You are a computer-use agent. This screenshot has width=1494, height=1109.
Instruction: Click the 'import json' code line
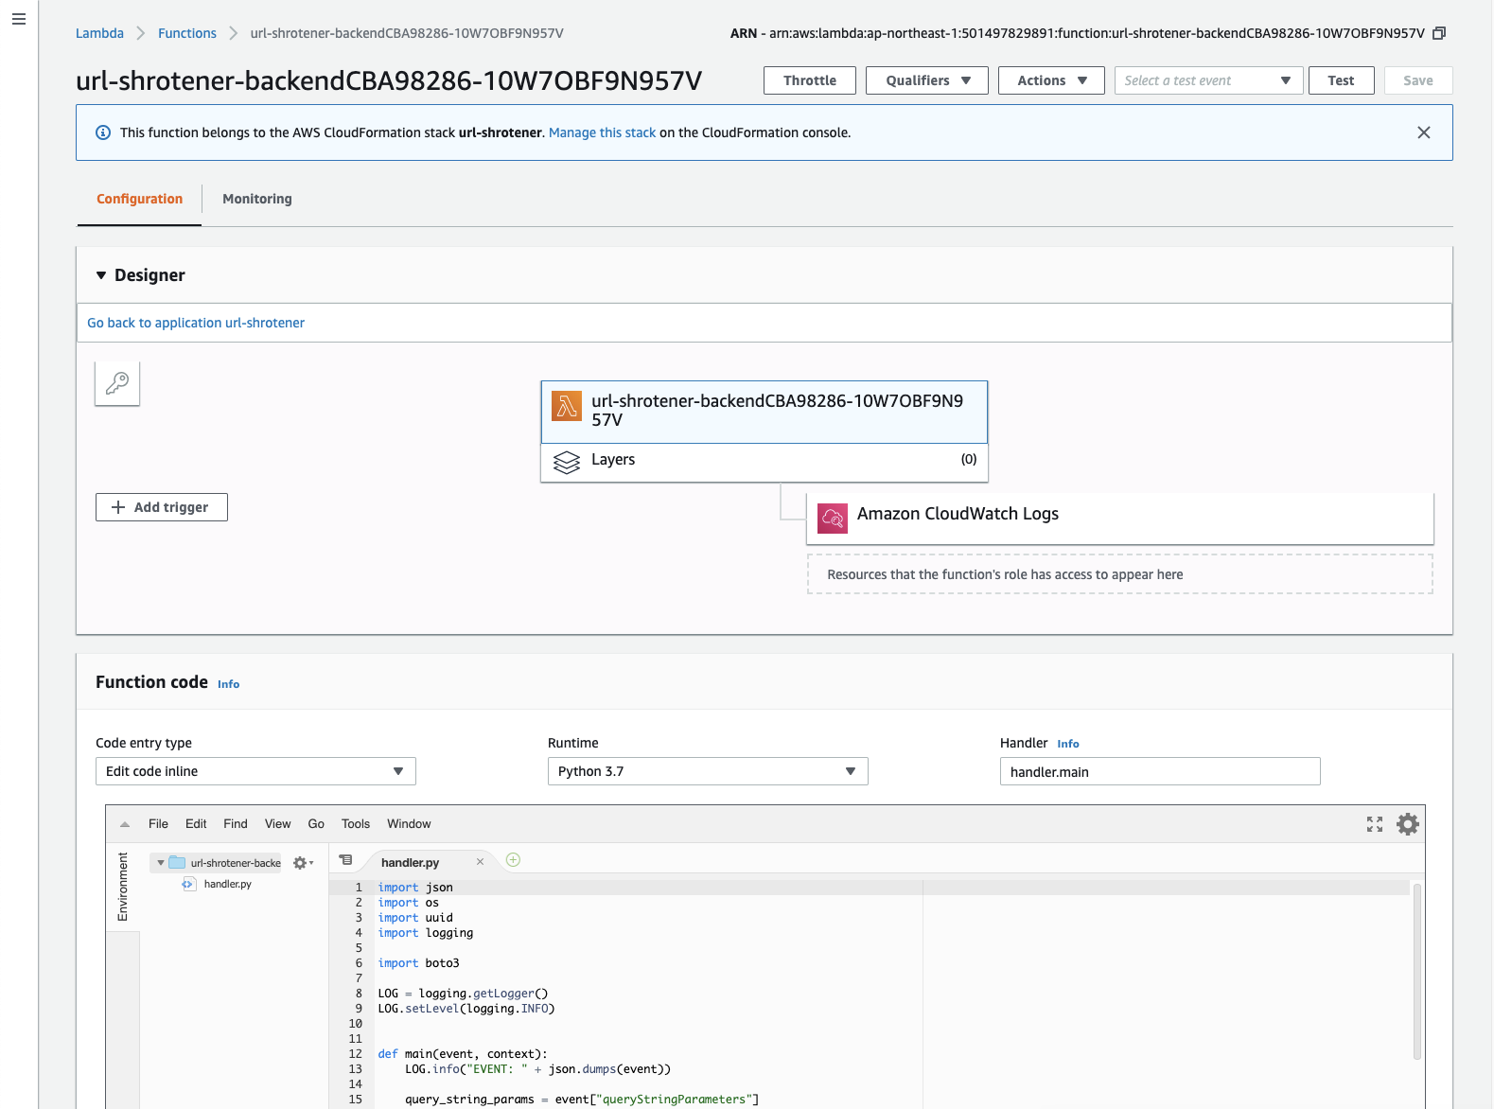point(415,888)
